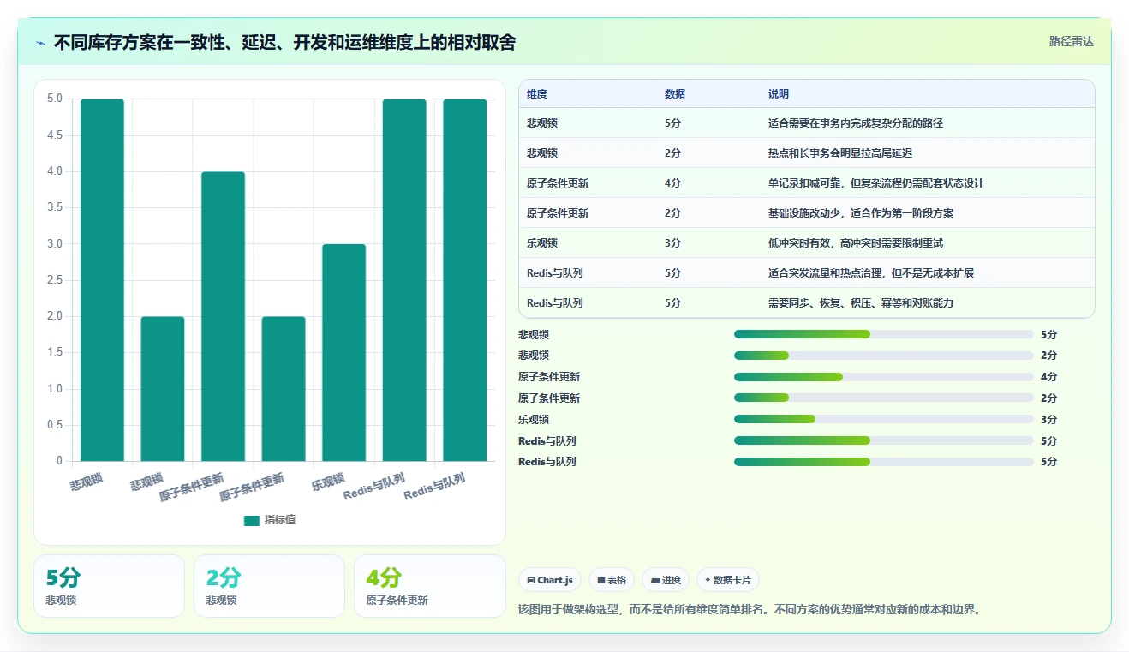Select the row 低冲突时有效，高冲突时需要限制重试

click(806, 242)
